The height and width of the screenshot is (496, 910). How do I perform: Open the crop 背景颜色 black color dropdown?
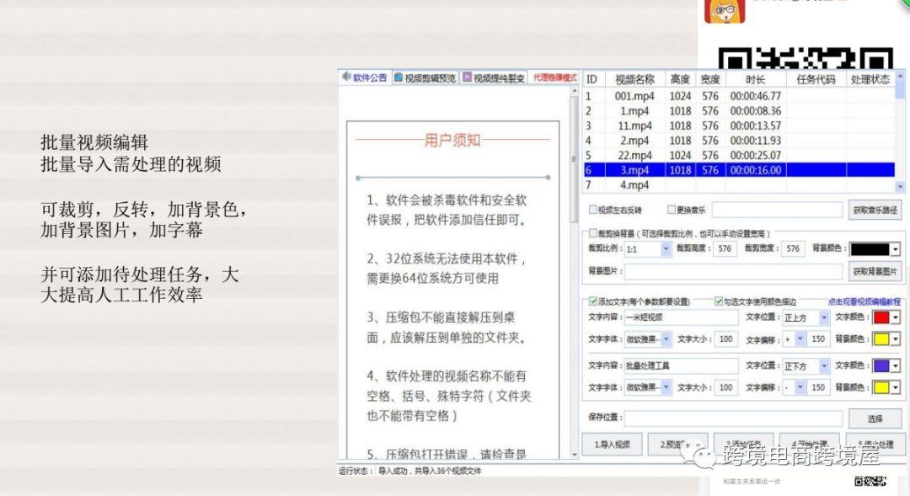895,249
